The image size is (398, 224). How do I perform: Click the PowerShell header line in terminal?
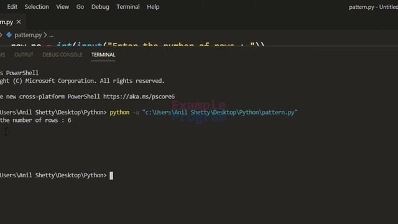(19, 73)
